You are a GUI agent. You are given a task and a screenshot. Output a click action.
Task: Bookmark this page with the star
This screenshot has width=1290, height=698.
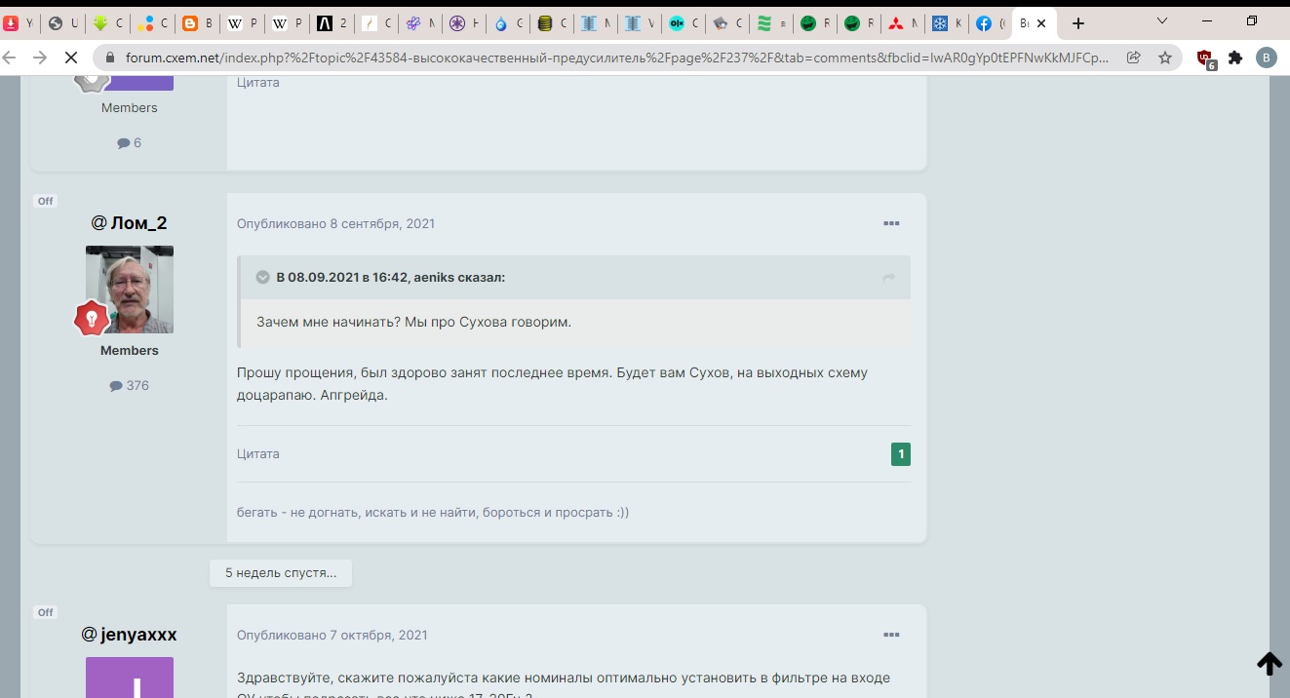tap(1165, 58)
